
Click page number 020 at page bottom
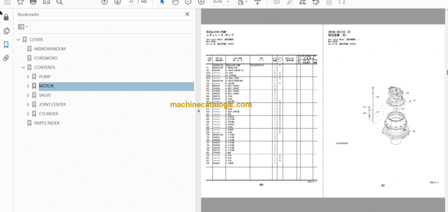point(261,185)
